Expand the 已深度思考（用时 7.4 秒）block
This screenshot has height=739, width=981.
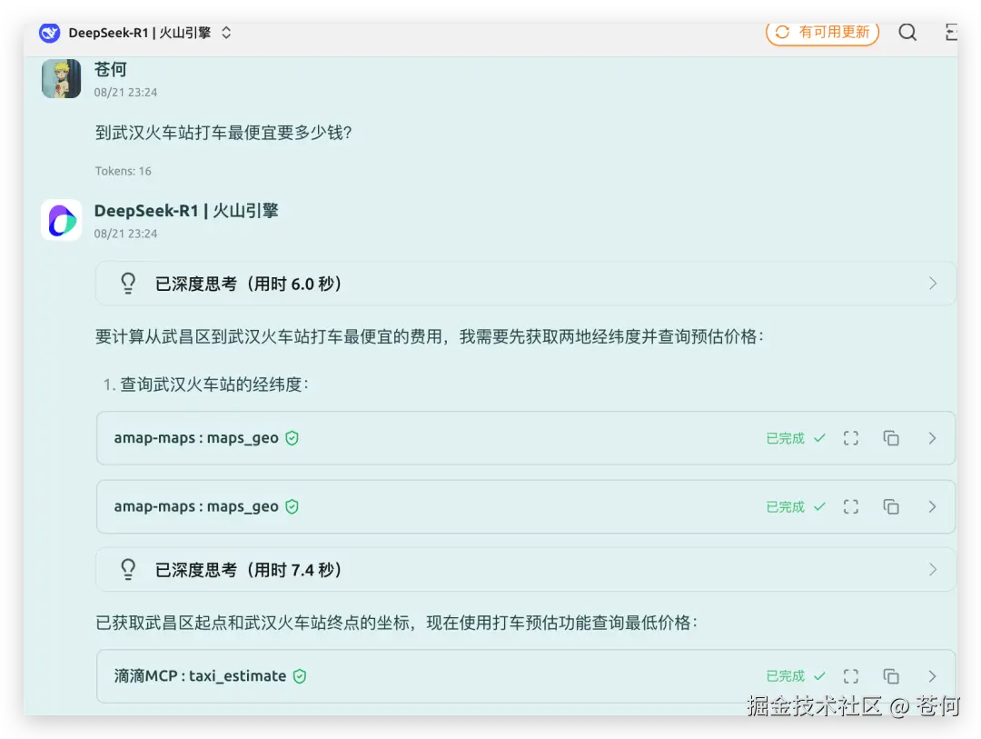tap(933, 569)
